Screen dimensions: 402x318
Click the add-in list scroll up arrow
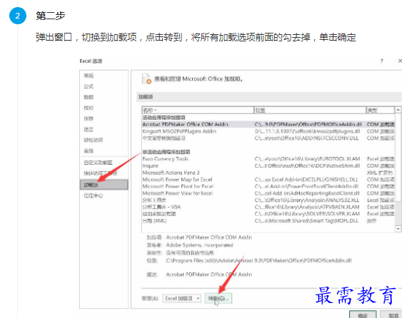(398, 110)
